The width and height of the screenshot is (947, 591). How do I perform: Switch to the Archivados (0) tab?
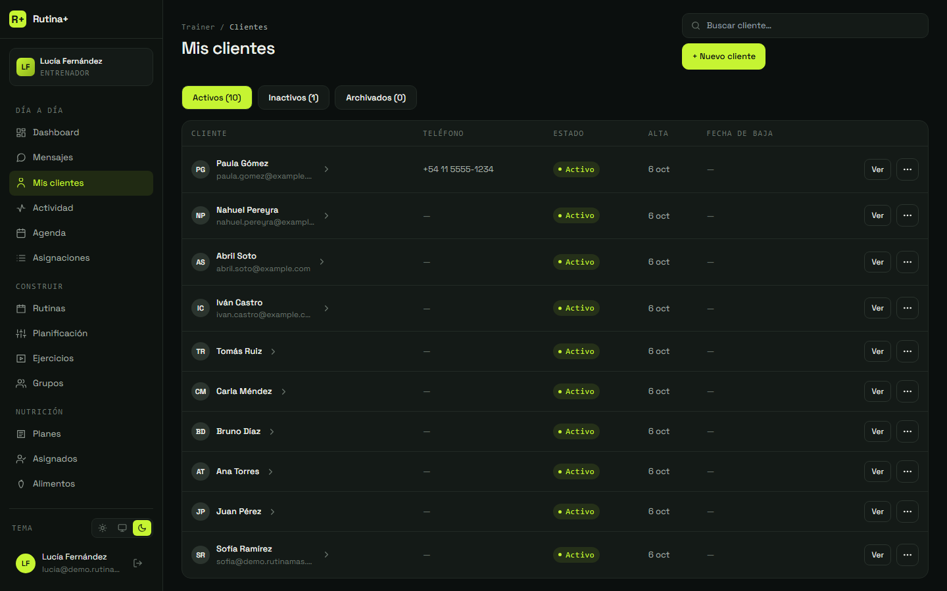point(376,98)
